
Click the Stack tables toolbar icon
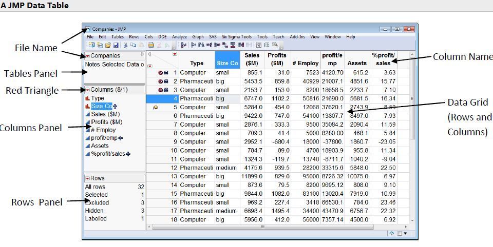pos(209,45)
